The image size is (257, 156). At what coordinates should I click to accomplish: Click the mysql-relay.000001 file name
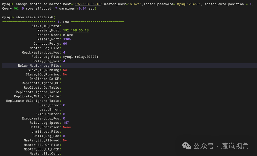tap(81, 57)
